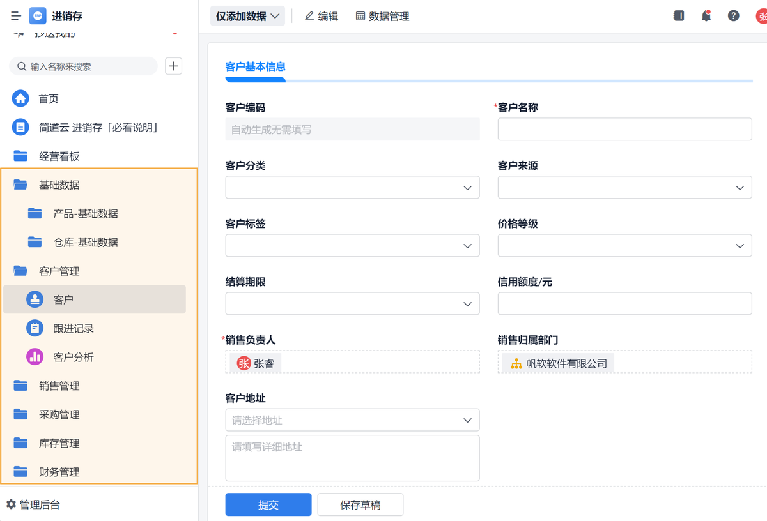Click the 客户名称 input field
Image resolution: width=767 pixels, height=521 pixels.
point(624,129)
